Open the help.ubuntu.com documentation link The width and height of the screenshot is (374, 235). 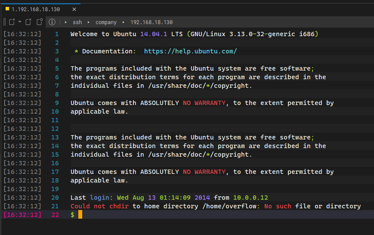tap(190, 51)
